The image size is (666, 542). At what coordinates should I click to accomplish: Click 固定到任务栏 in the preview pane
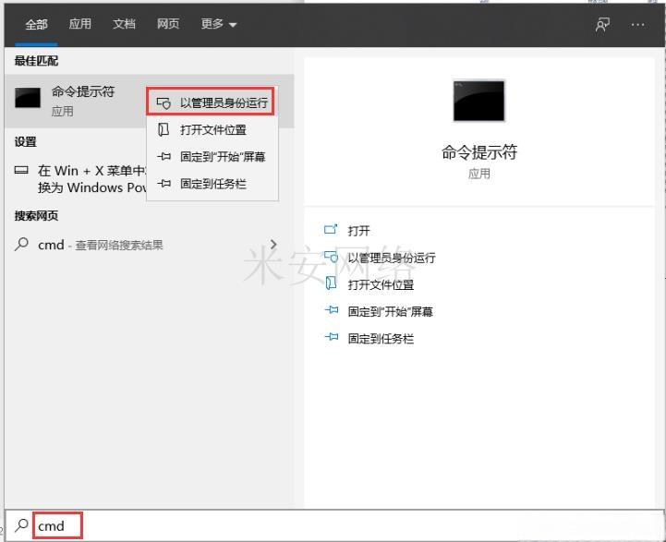click(x=381, y=339)
